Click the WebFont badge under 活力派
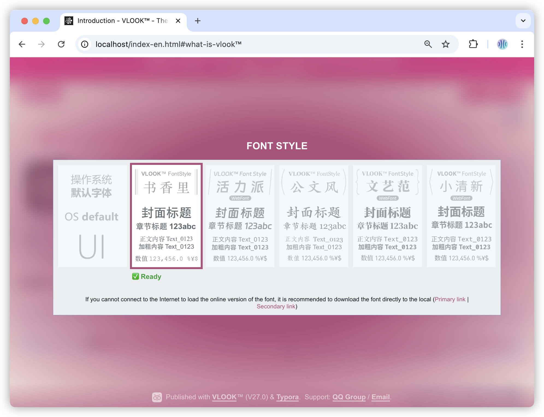This screenshot has width=544, height=417. click(240, 198)
